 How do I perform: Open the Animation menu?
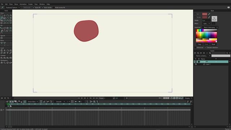point(23,4)
